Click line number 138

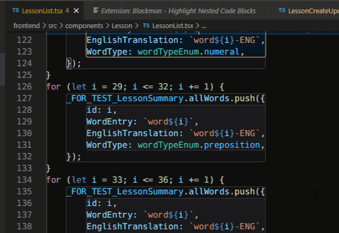(24, 226)
